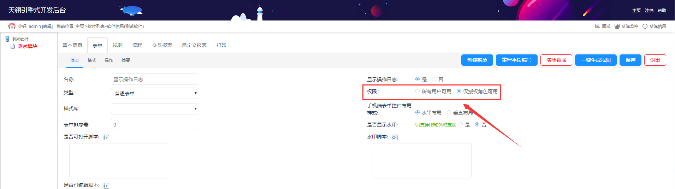This screenshot has height=189, width=675.
Task: Open the script editor icon beside 水印脚本
Action: coord(395,137)
